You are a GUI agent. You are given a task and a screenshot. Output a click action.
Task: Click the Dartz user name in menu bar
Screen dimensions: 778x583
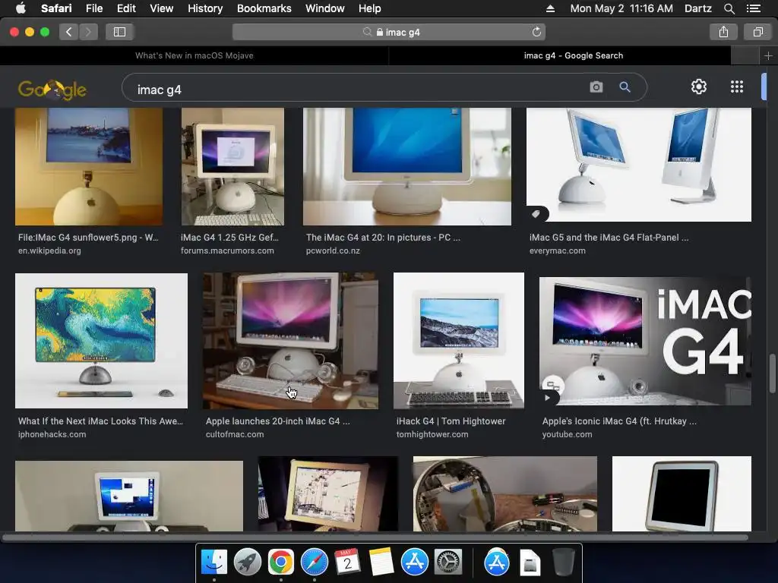point(697,8)
